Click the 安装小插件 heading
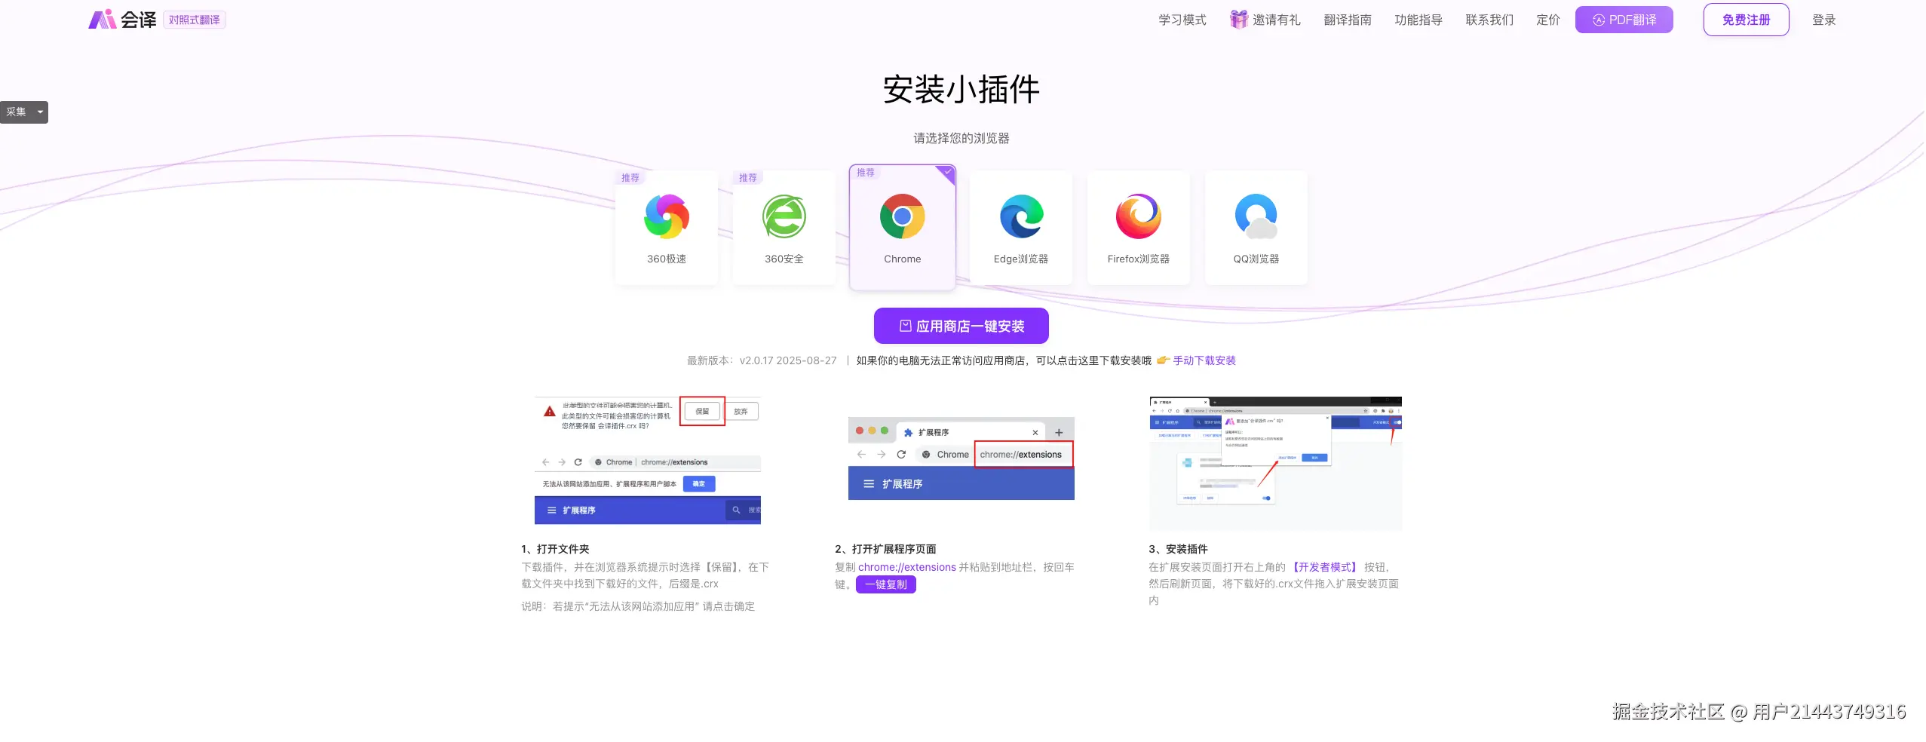This screenshot has height=742, width=1926. click(961, 90)
